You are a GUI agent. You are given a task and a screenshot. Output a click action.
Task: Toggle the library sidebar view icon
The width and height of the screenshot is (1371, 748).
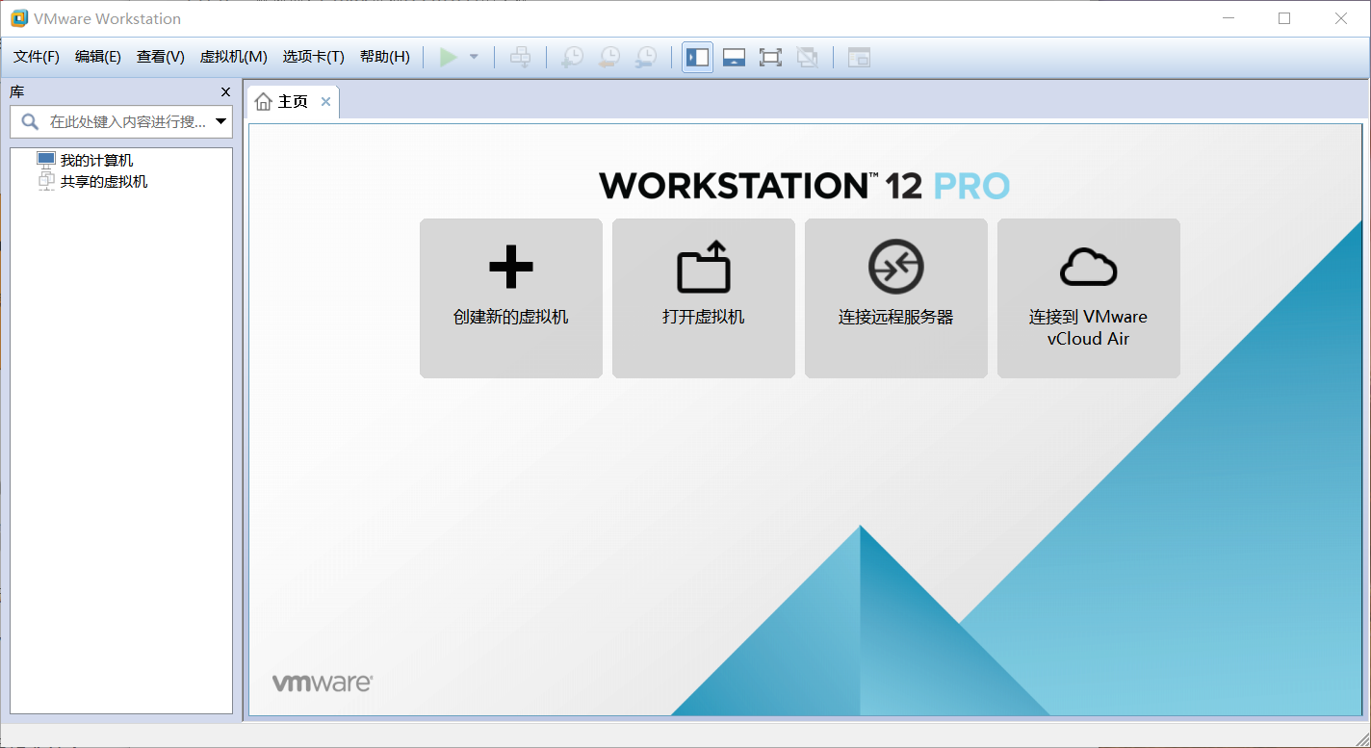698,57
